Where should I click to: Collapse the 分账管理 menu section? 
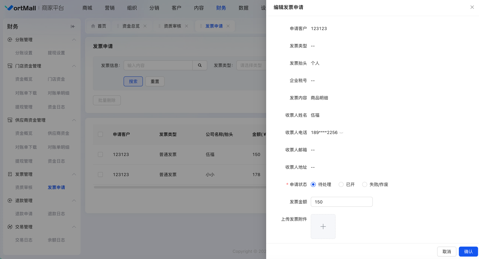[x=74, y=40]
